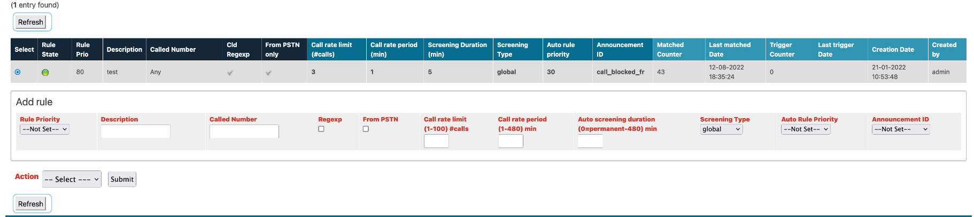Screen dimensions: 974x217
Task: Click the Called Number input field
Action: point(244,131)
